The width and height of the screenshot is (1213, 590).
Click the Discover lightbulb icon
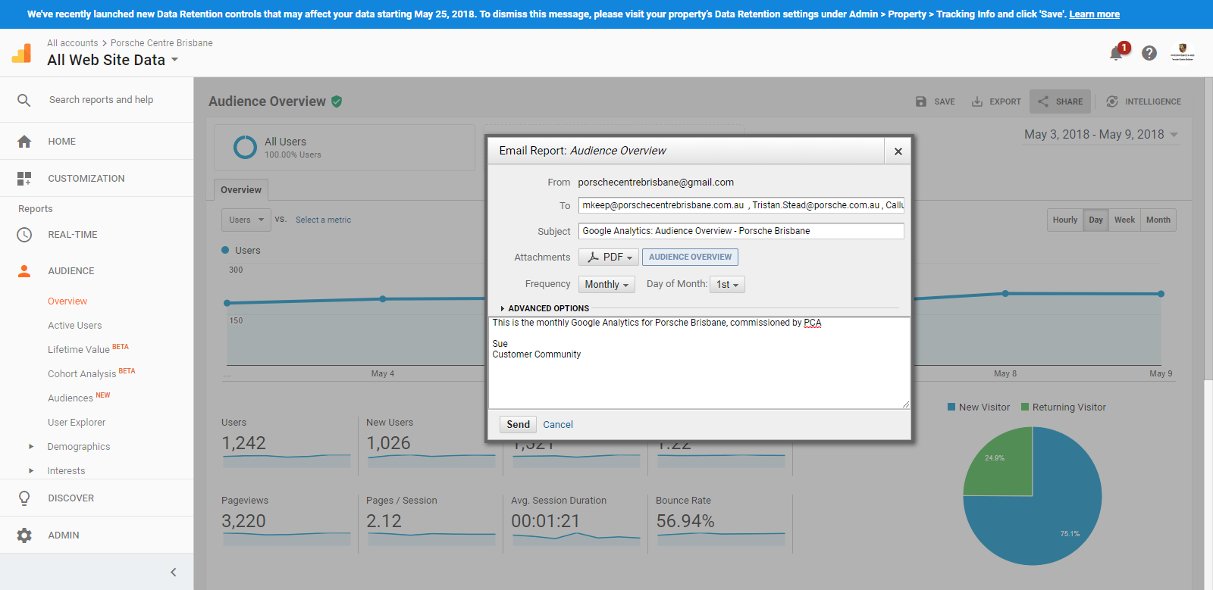(24, 498)
